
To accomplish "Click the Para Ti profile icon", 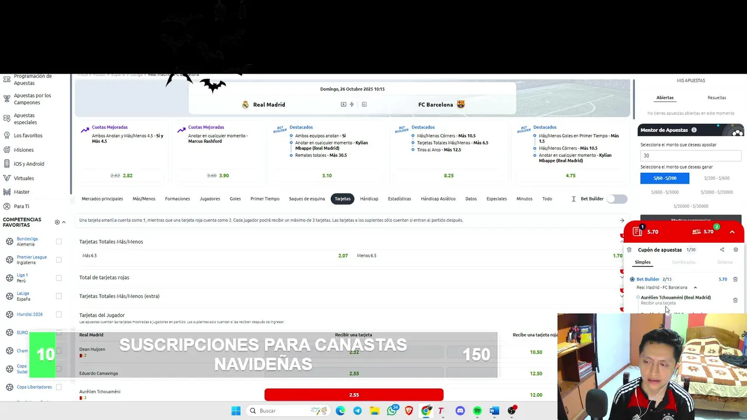I will pyautogui.click(x=7, y=206).
